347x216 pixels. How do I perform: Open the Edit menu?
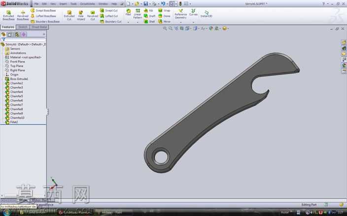pos(44,4)
